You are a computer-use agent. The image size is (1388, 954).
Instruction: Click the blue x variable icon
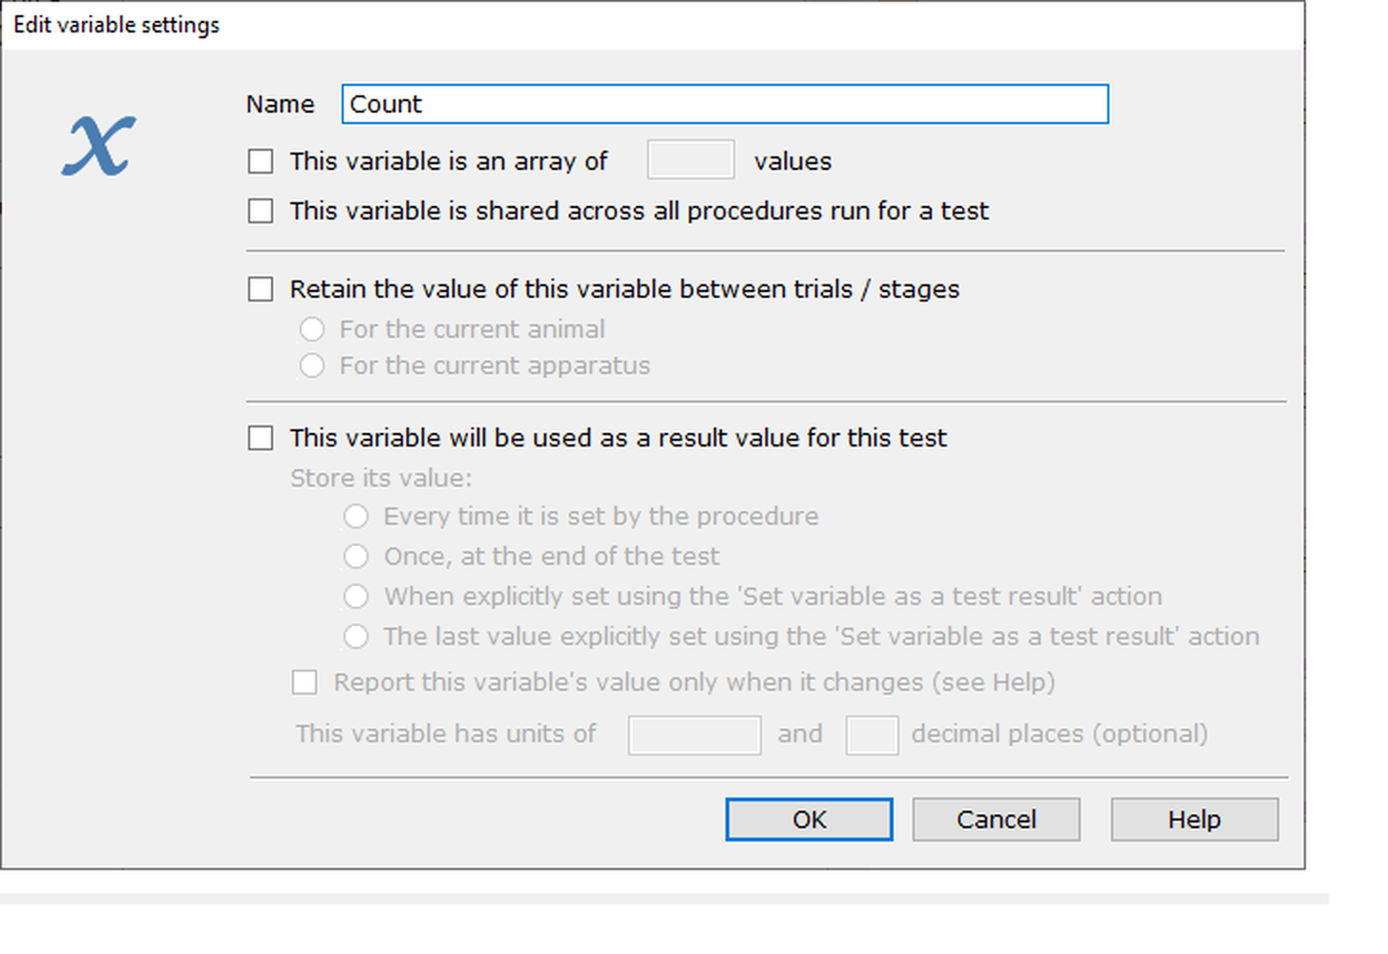(99, 146)
